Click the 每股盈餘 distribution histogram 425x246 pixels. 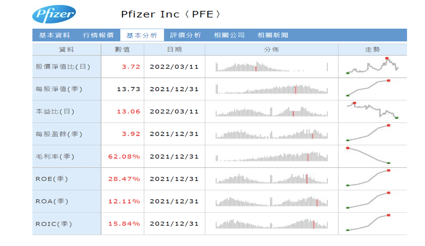click(271, 134)
